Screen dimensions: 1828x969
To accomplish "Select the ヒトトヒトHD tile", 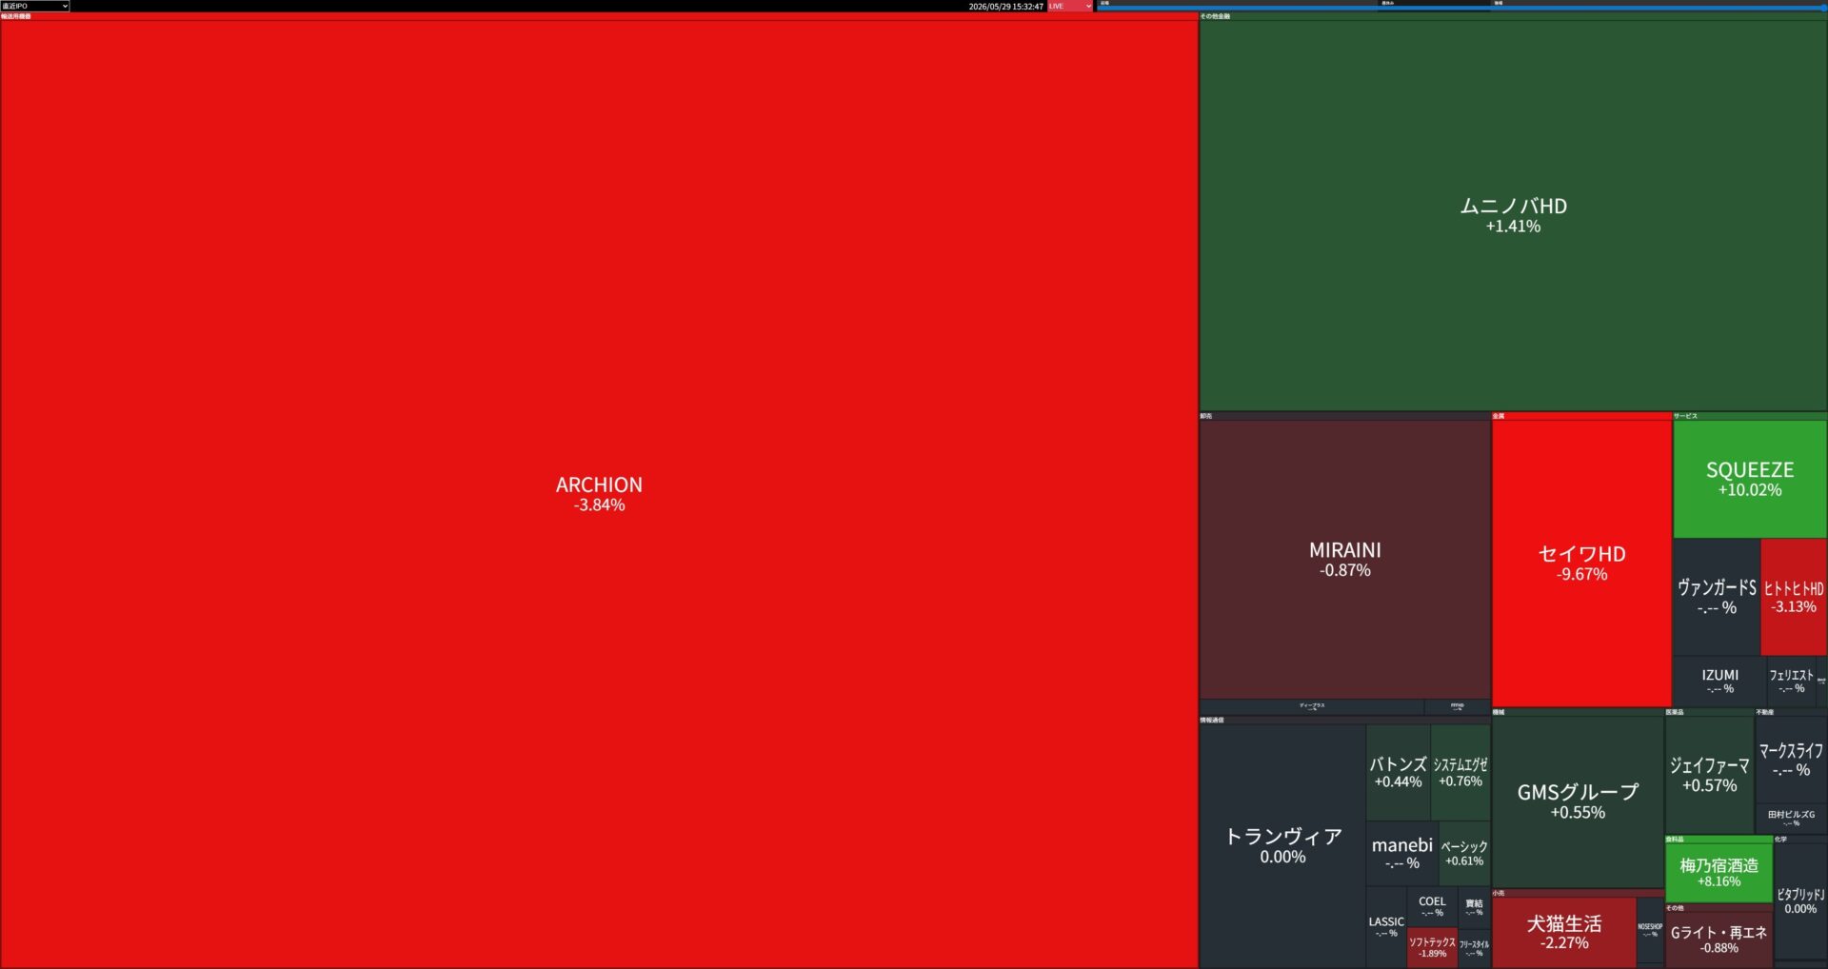I will [1794, 597].
